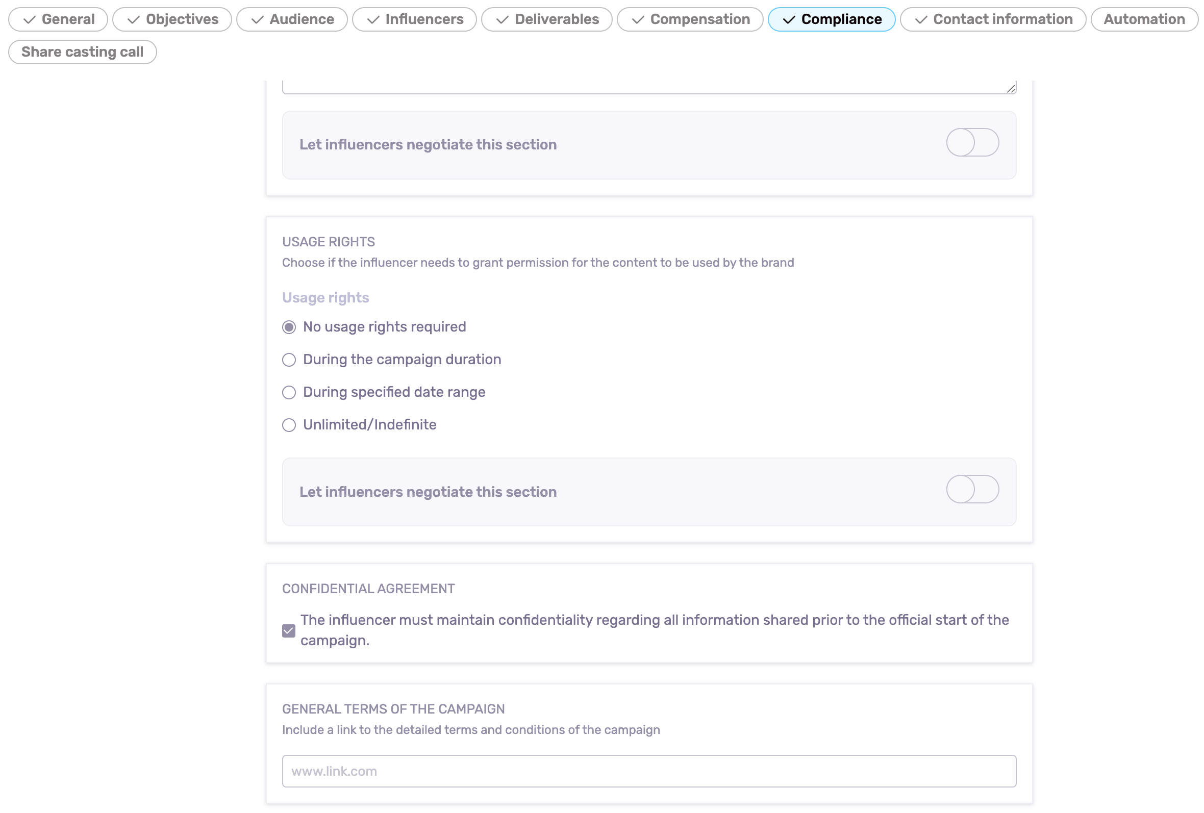The height and width of the screenshot is (813, 1204).
Task: Switch to the Compensation tab
Action: tap(690, 19)
